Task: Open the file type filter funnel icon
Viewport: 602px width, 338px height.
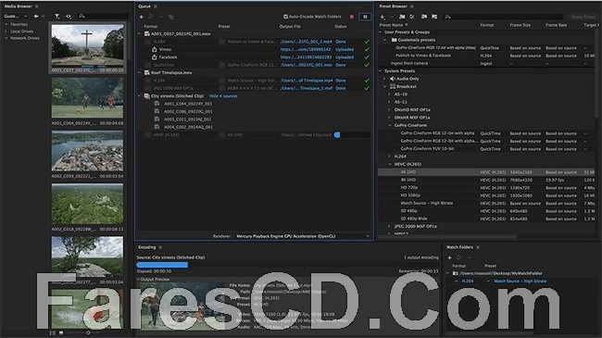Action: coord(56,16)
